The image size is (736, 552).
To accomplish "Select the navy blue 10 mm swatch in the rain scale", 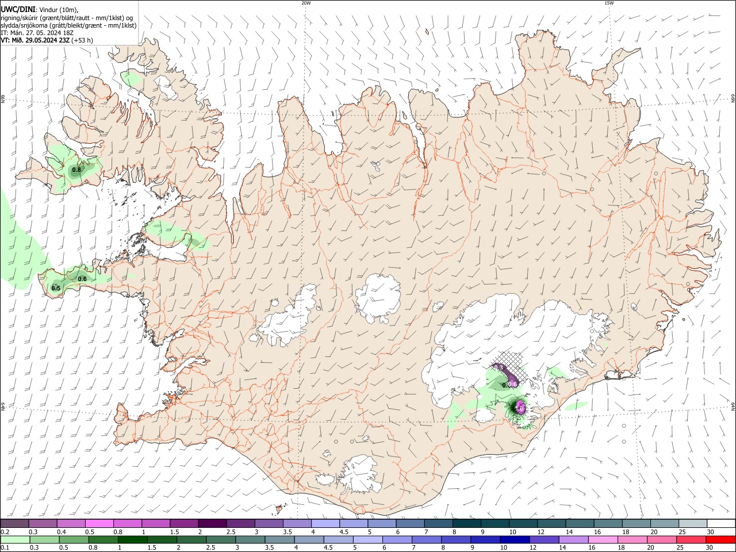I will pyautogui.click(x=515, y=539).
